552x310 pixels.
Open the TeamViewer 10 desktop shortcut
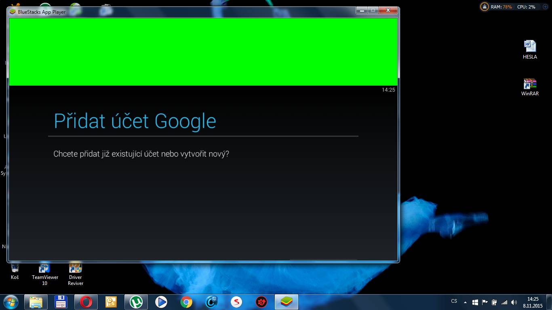[45, 274]
